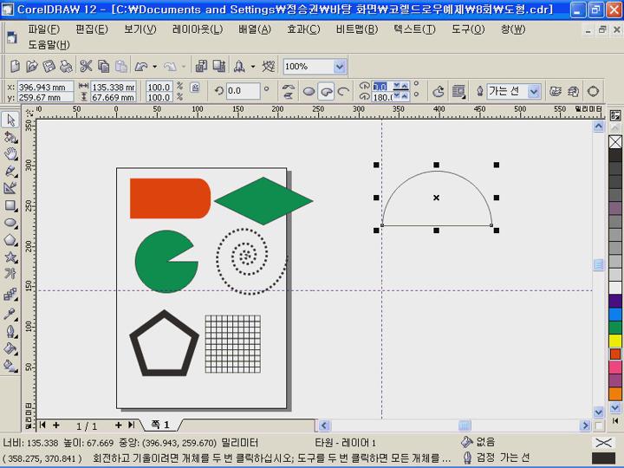The height and width of the screenshot is (468, 624).
Task: Increase the starting angle value
Action: pos(405,84)
